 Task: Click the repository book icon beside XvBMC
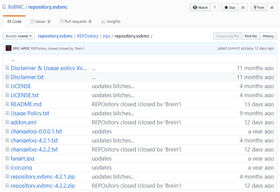4,7
